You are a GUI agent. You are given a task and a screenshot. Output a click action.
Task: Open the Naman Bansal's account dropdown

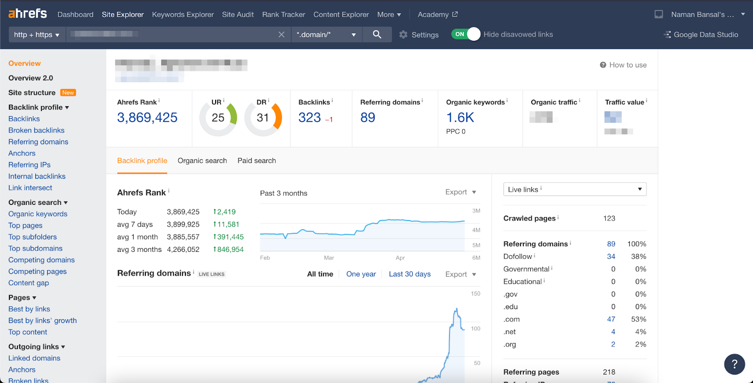(708, 15)
